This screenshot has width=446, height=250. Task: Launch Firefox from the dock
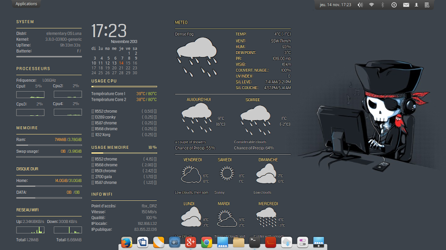127,242
